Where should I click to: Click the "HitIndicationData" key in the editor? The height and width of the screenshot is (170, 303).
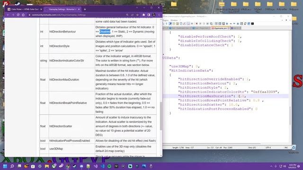(190, 70)
